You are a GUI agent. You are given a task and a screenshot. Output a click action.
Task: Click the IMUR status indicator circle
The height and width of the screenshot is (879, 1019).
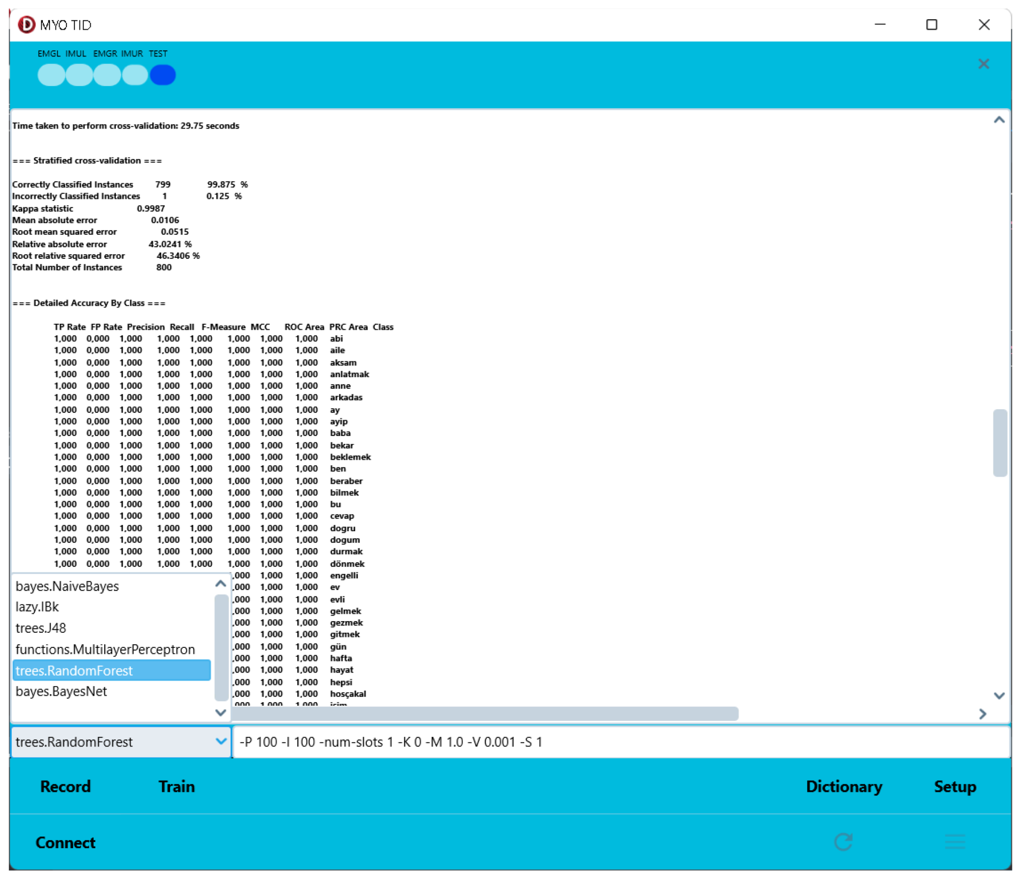(135, 75)
